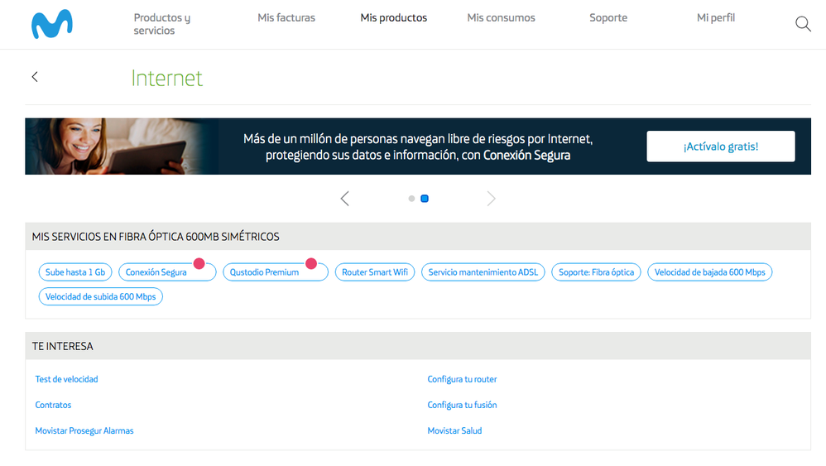Screen dimensions: 826x466
Task: Open Movistar Prosegur Alarmas link
Action: click(x=84, y=430)
